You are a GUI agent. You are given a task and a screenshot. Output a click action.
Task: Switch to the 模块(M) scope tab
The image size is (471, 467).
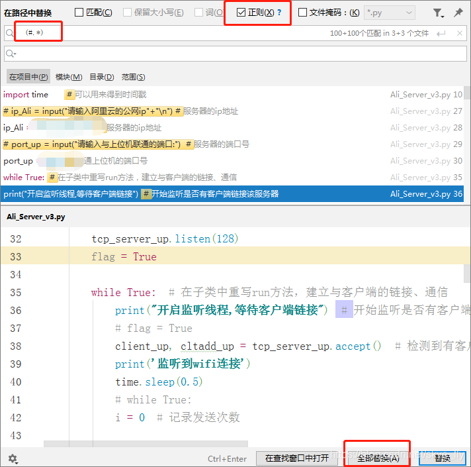pyautogui.click(x=69, y=77)
